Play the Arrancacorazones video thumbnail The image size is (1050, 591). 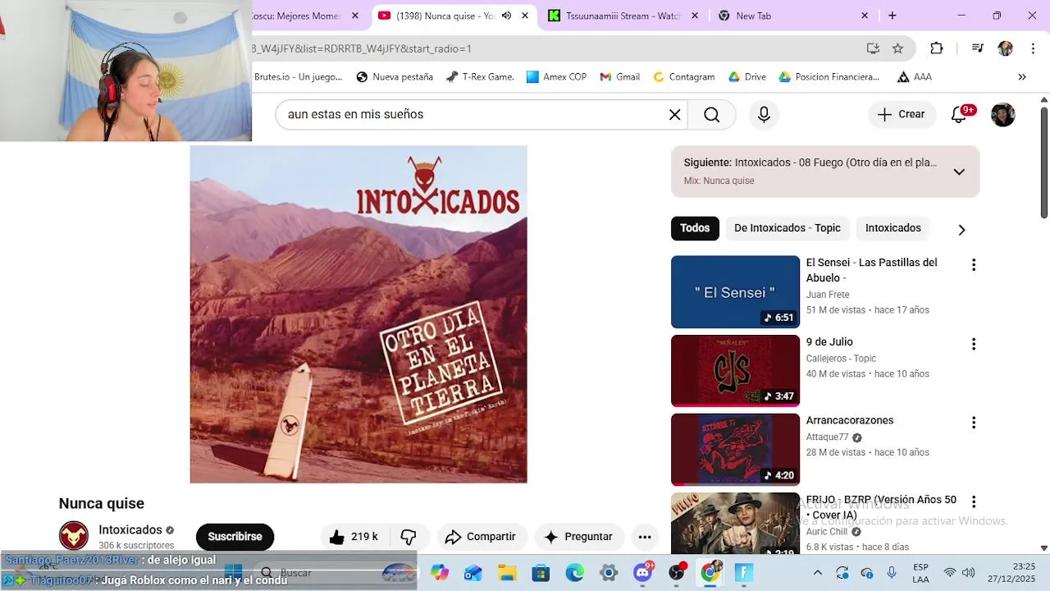735,450
